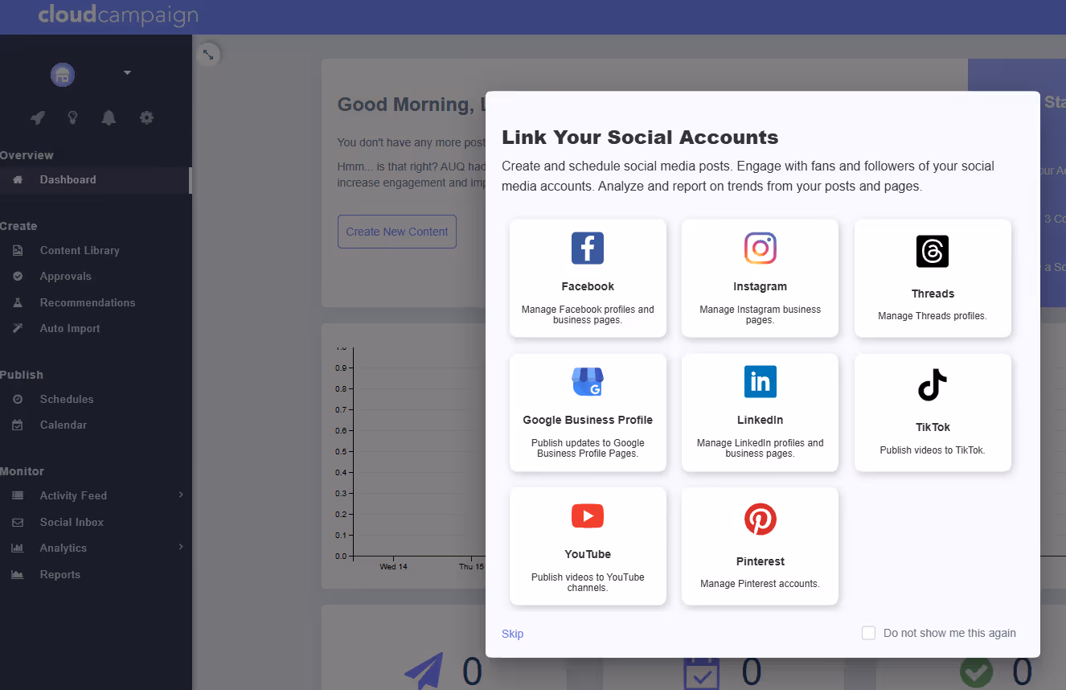Click the 'Manage Threads profiles.' description
This screenshot has width=1066, height=690.
click(933, 316)
